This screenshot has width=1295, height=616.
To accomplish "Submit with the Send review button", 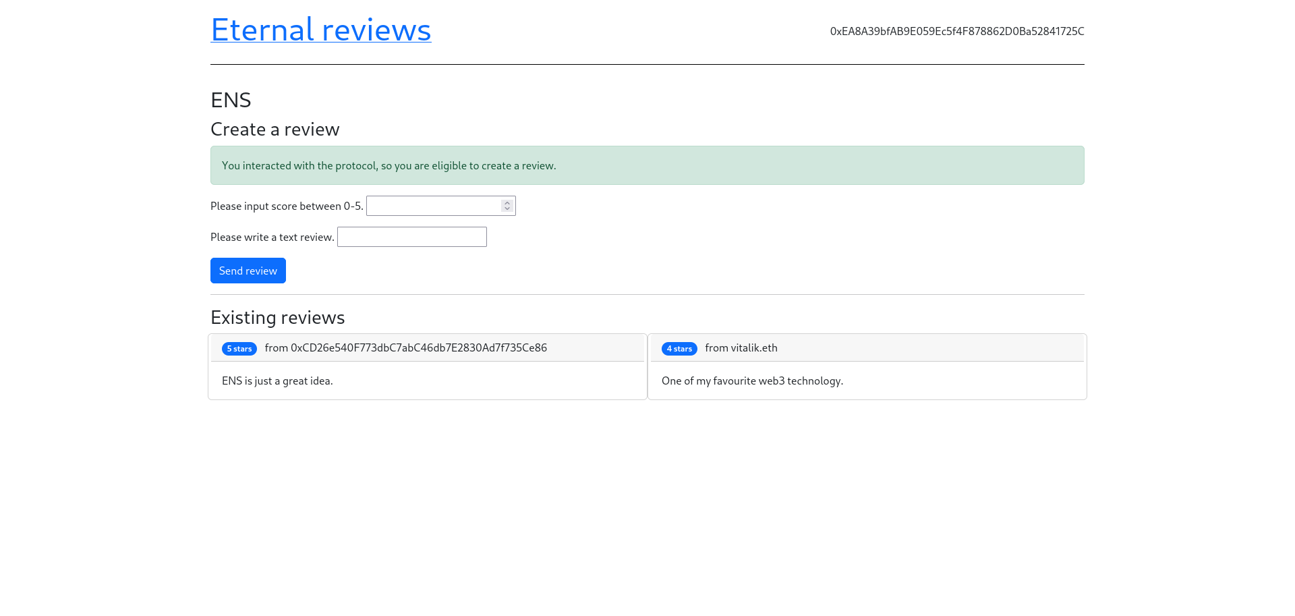I will pyautogui.click(x=248, y=271).
